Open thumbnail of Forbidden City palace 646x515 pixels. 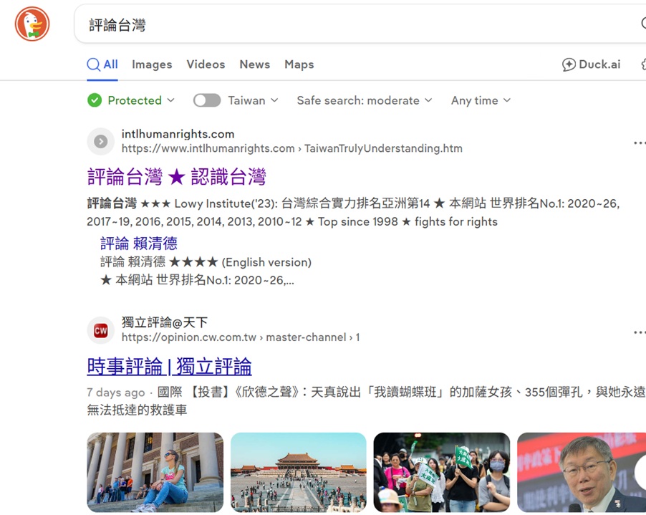(298, 472)
